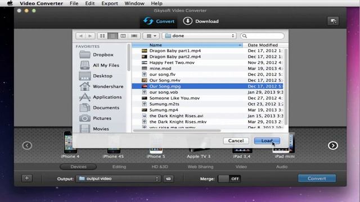Switch file dialog to column view

(123, 36)
